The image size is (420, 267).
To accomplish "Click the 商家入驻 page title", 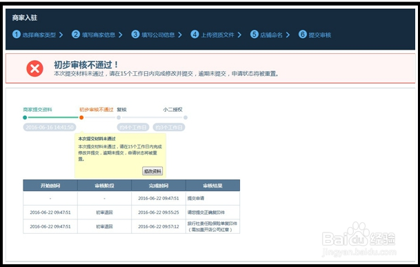I will point(25,18).
